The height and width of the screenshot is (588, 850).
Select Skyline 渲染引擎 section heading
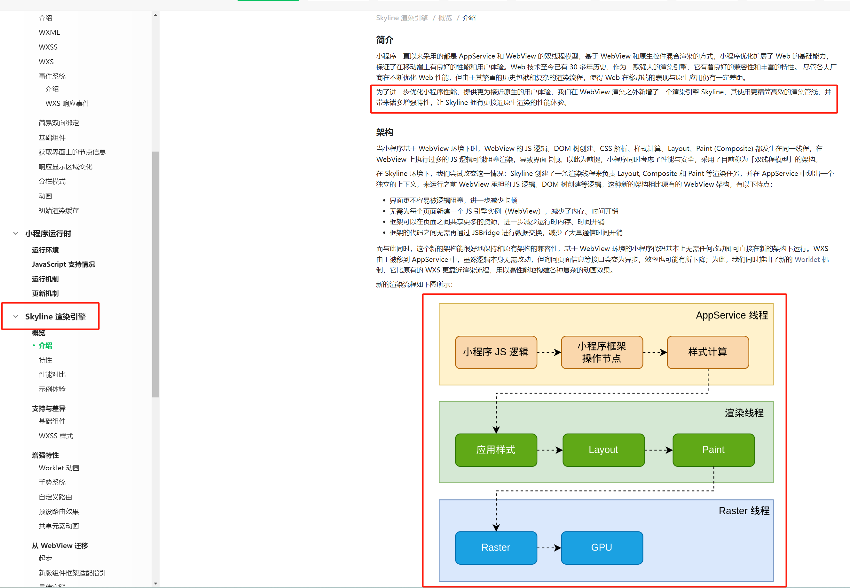[55, 317]
